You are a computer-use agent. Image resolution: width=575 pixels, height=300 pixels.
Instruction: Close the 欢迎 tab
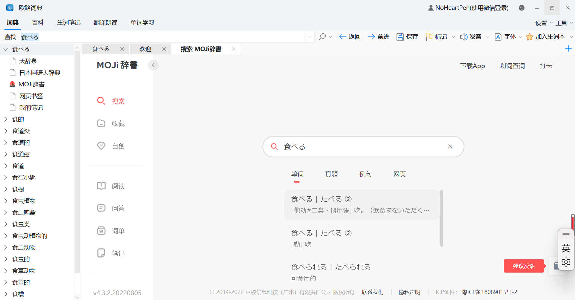pos(164,49)
